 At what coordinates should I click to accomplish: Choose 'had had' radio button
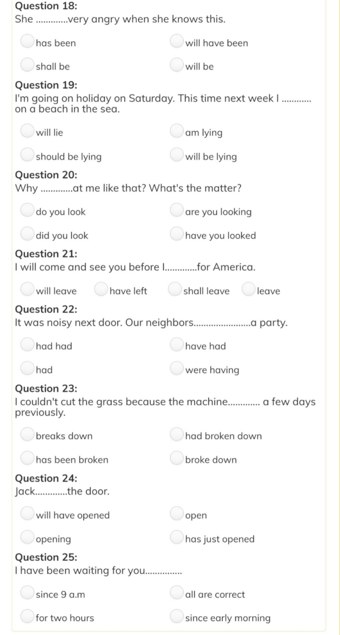(27, 344)
